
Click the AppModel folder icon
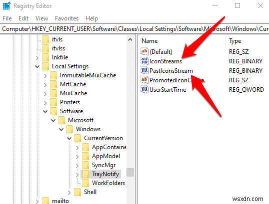click(x=85, y=156)
